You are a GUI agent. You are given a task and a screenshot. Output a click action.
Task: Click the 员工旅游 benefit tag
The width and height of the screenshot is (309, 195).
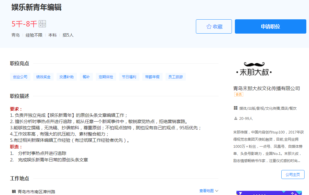pos(175,77)
